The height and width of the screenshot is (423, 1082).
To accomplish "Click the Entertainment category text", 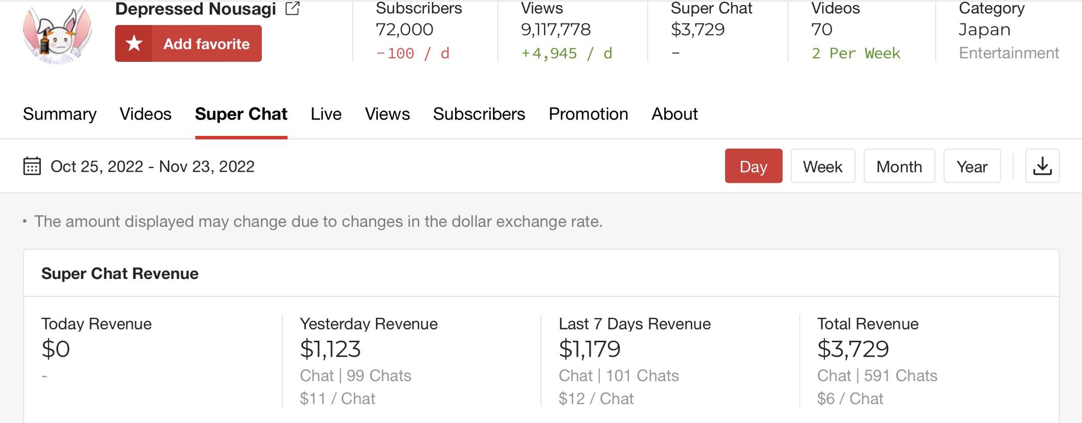I will tap(1009, 53).
